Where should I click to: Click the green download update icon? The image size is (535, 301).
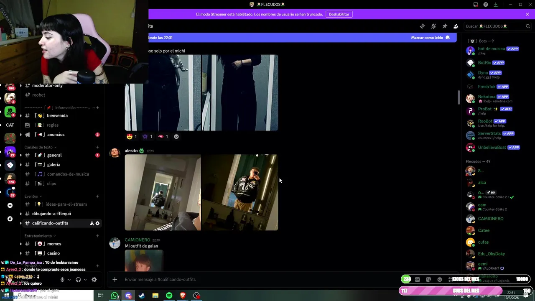pos(496,5)
